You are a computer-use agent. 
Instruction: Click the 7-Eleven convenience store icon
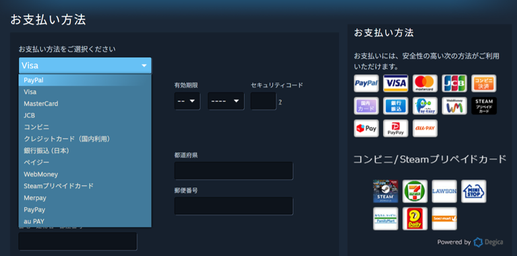415,191
